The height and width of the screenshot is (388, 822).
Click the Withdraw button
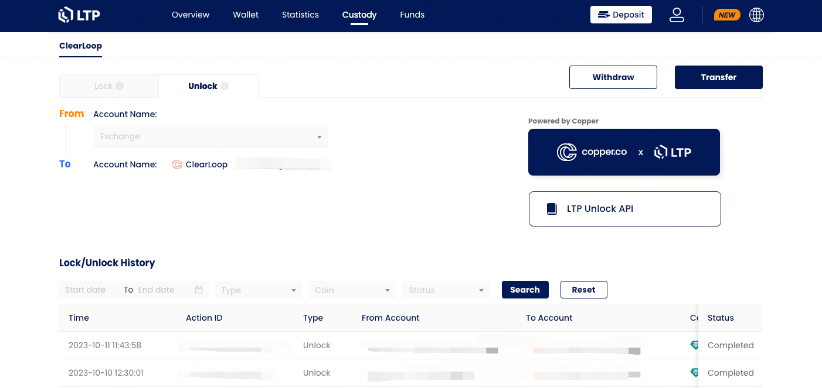pyautogui.click(x=613, y=77)
